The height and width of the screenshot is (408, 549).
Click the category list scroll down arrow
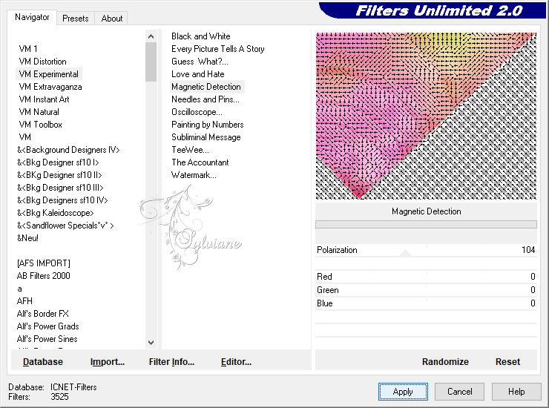(x=151, y=343)
